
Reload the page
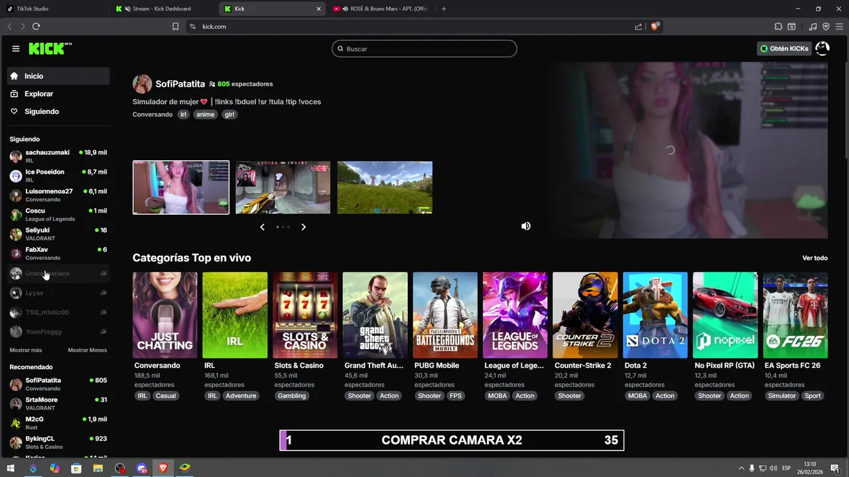point(36,26)
